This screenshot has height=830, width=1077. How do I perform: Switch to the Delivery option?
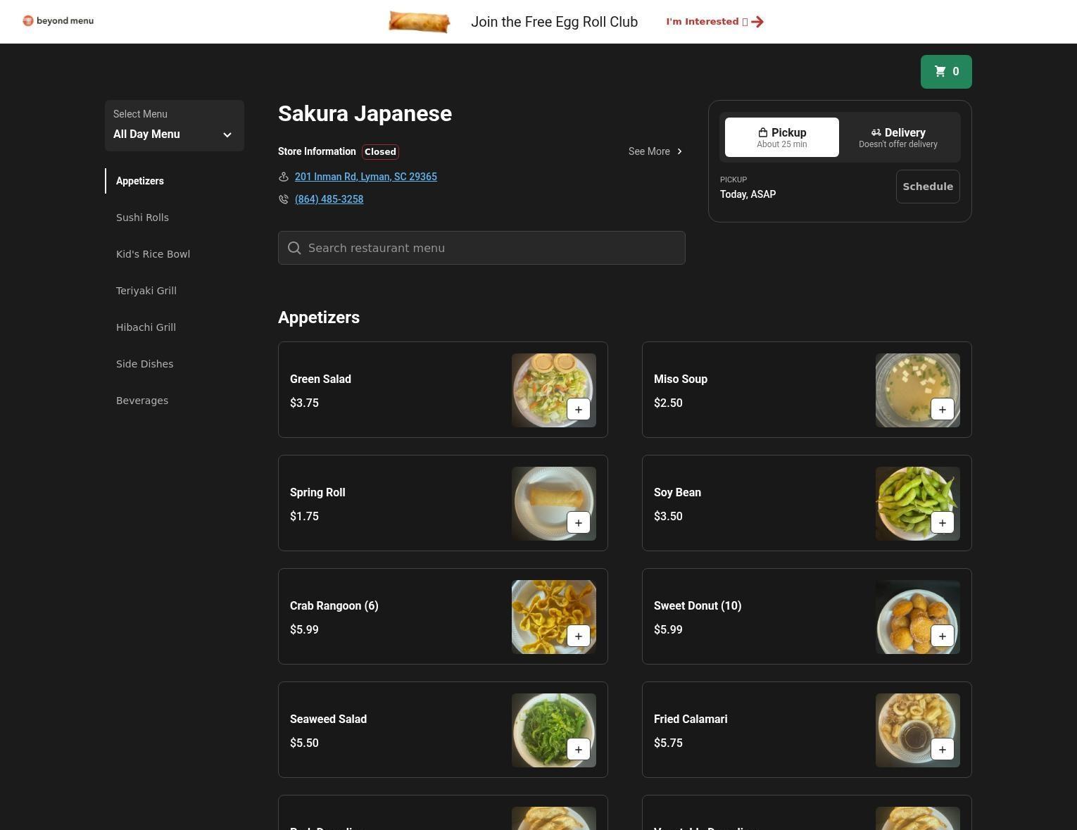(898, 137)
